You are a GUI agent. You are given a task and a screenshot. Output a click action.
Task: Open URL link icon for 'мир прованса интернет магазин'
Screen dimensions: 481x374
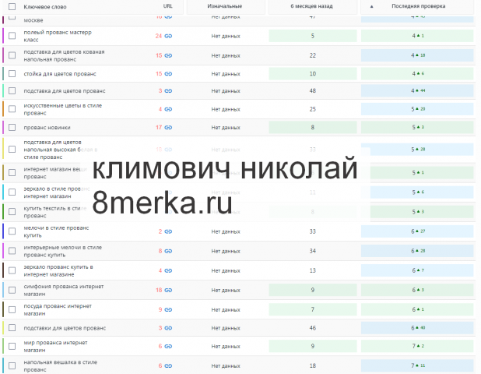click(168, 347)
